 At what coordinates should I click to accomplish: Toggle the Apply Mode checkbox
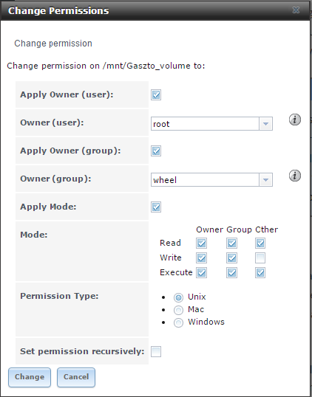(156, 207)
